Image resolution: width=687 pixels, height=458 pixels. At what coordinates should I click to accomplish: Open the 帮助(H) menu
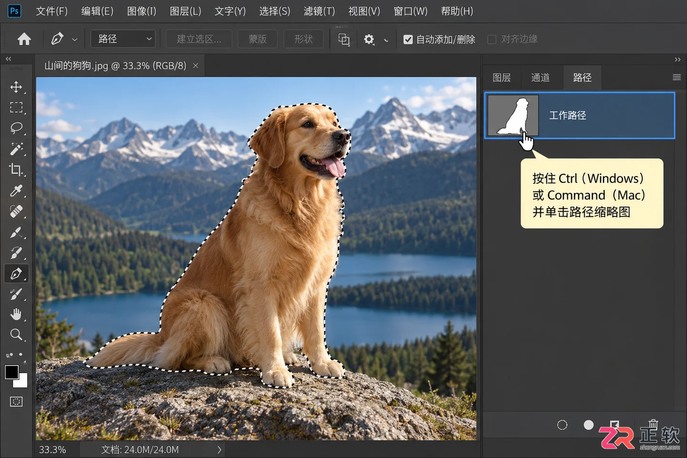click(x=457, y=11)
